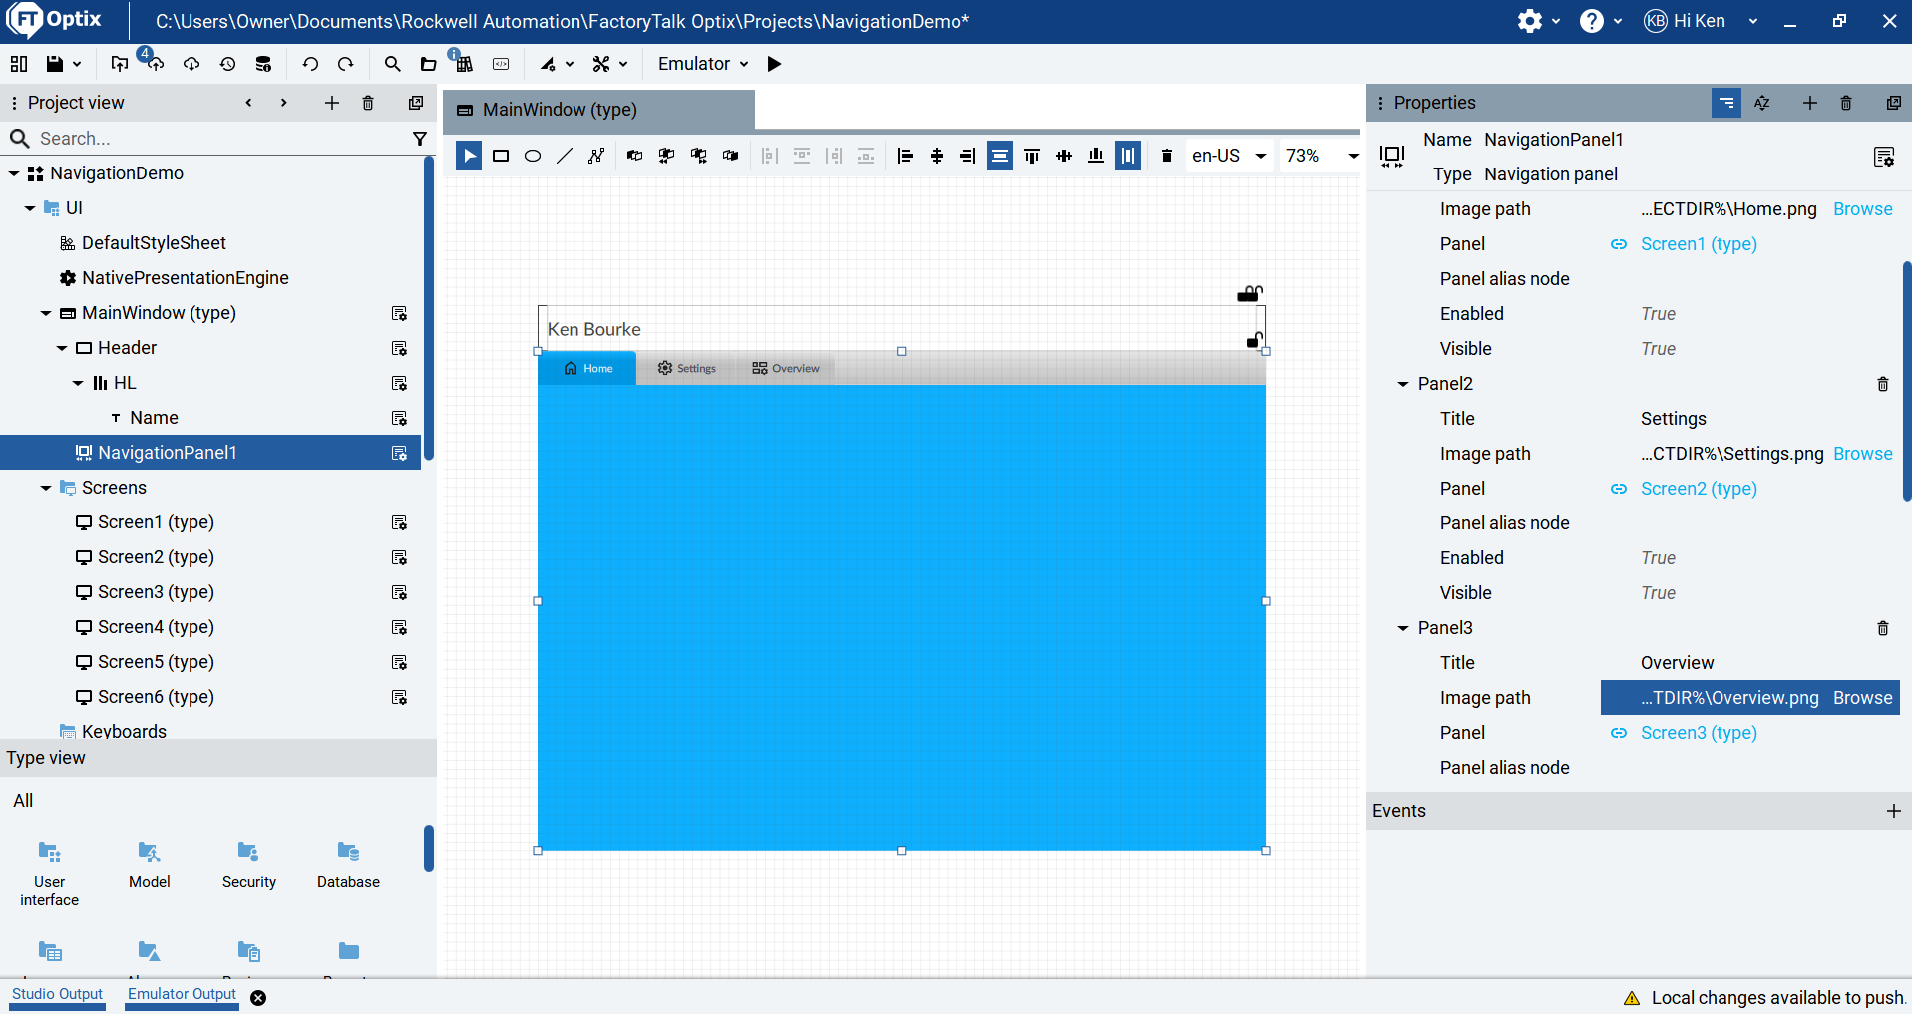Toggle the Panel2 Visible value True
1912x1014 pixels.
pos(1658,593)
